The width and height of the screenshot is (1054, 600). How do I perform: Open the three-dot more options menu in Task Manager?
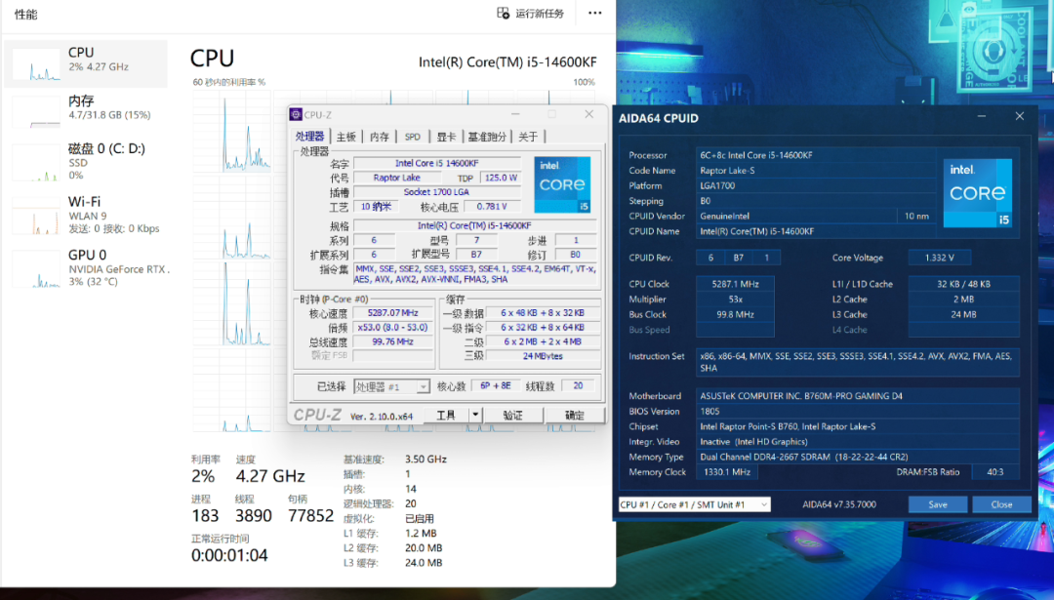(595, 13)
